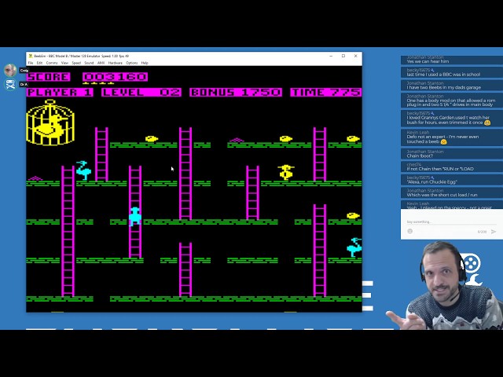Open the AMX menu
503x377 pixels.
coord(101,63)
